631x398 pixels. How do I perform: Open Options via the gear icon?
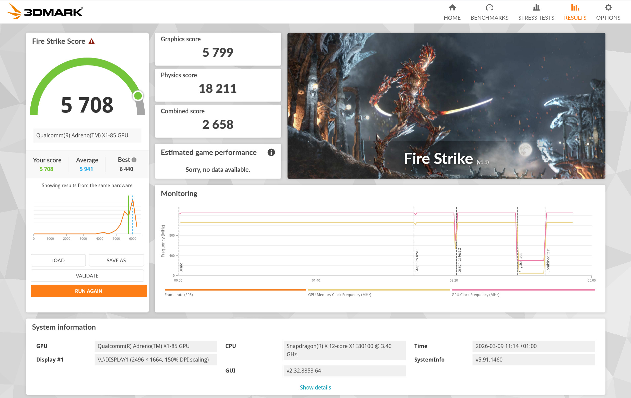[x=608, y=8]
